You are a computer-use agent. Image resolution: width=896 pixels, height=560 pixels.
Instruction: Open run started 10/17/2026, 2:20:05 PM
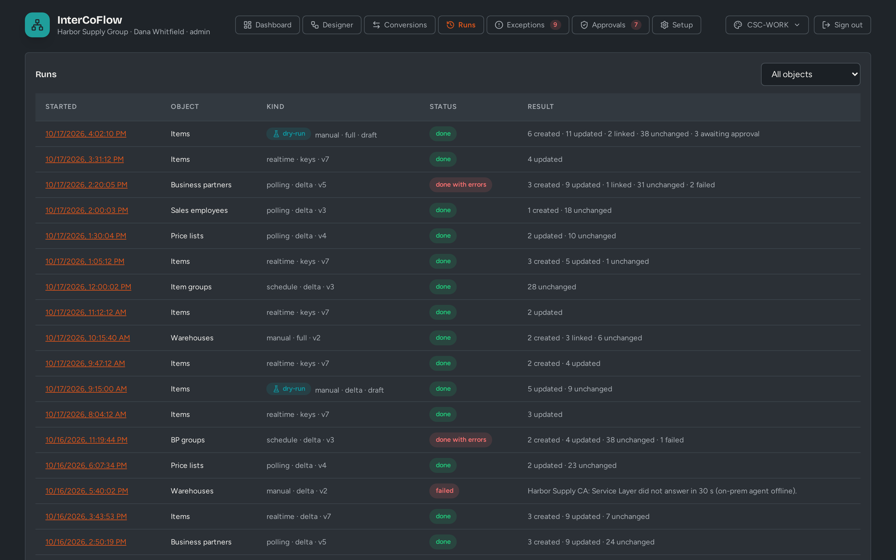click(x=86, y=185)
